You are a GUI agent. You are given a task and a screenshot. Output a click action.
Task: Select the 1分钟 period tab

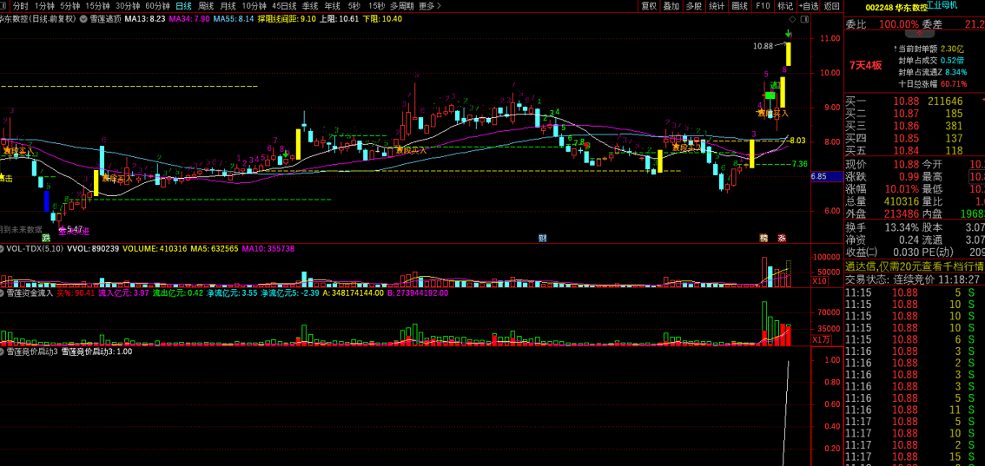tap(44, 6)
